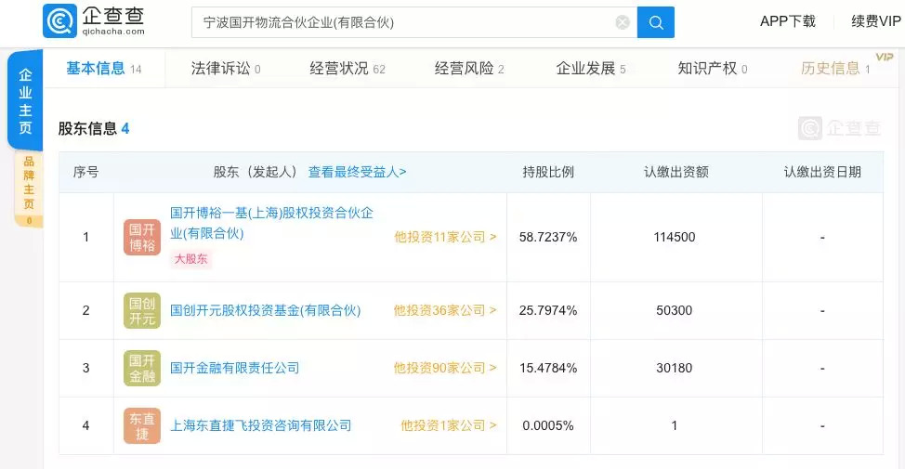Image resolution: width=905 pixels, height=469 pixels.
Task: Click the 大股东 tag
Action: 190,259
